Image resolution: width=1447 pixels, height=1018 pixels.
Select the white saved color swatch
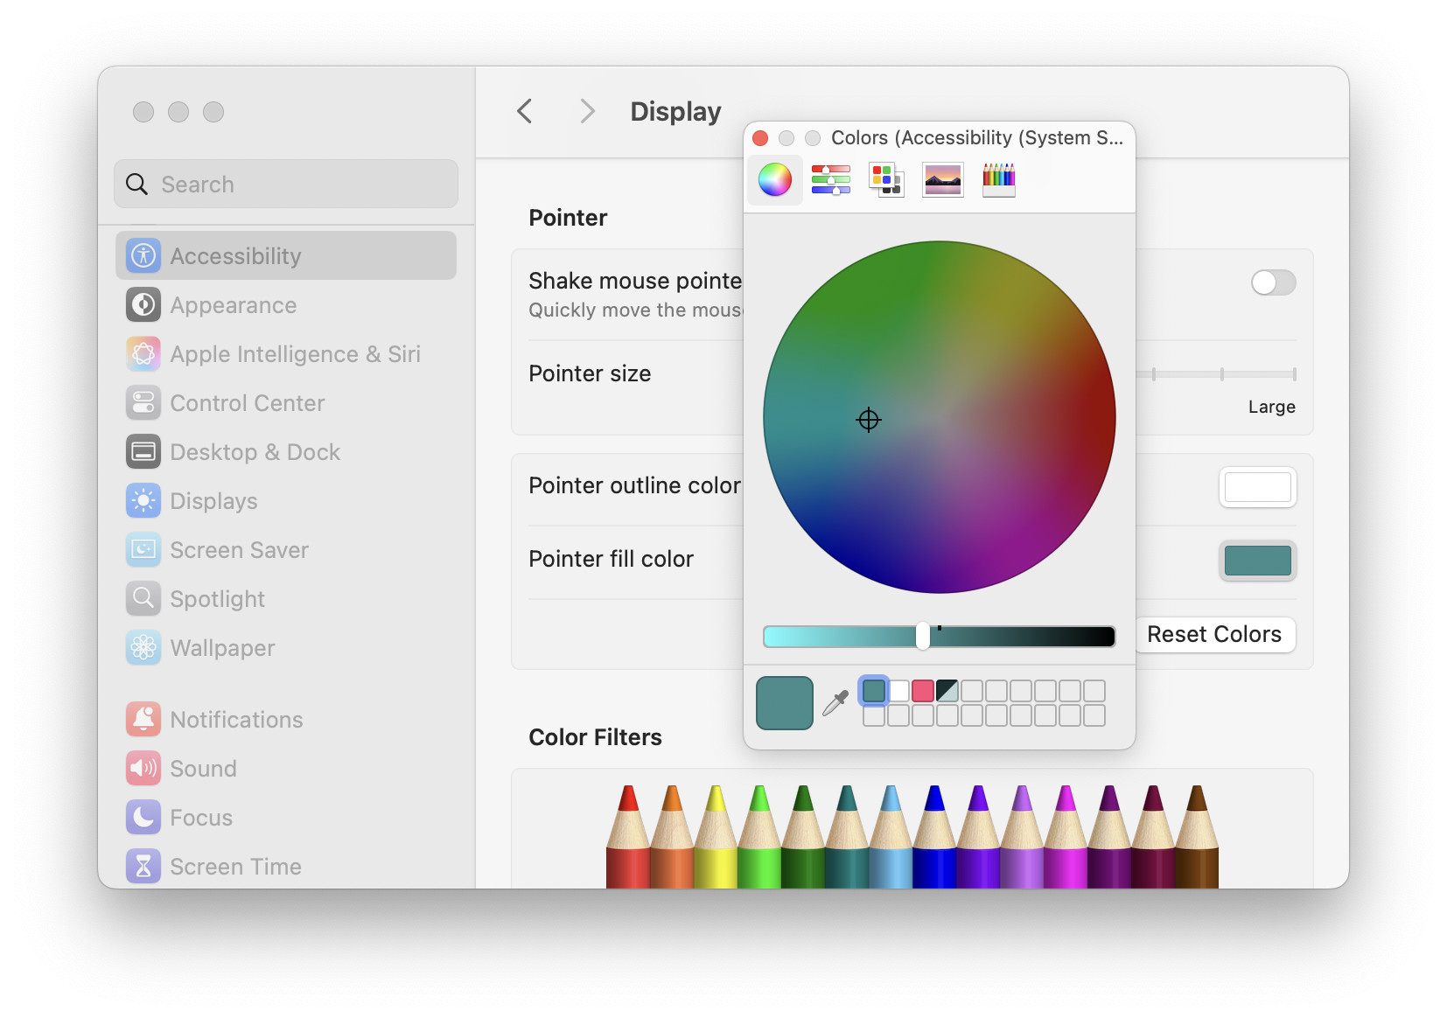tap(898, 691)
